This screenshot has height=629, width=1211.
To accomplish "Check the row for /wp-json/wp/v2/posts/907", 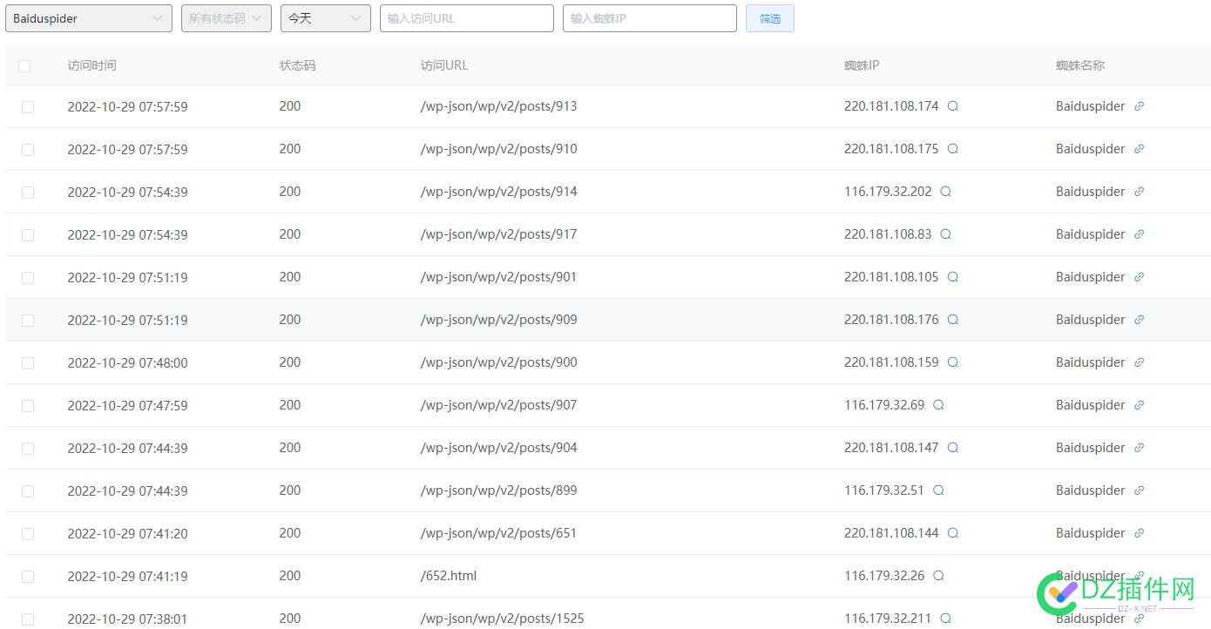I will 28,406.
